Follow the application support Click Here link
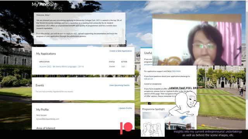This screenshot has height=139, width=248. pyautogui.click(x=176, y=71)
